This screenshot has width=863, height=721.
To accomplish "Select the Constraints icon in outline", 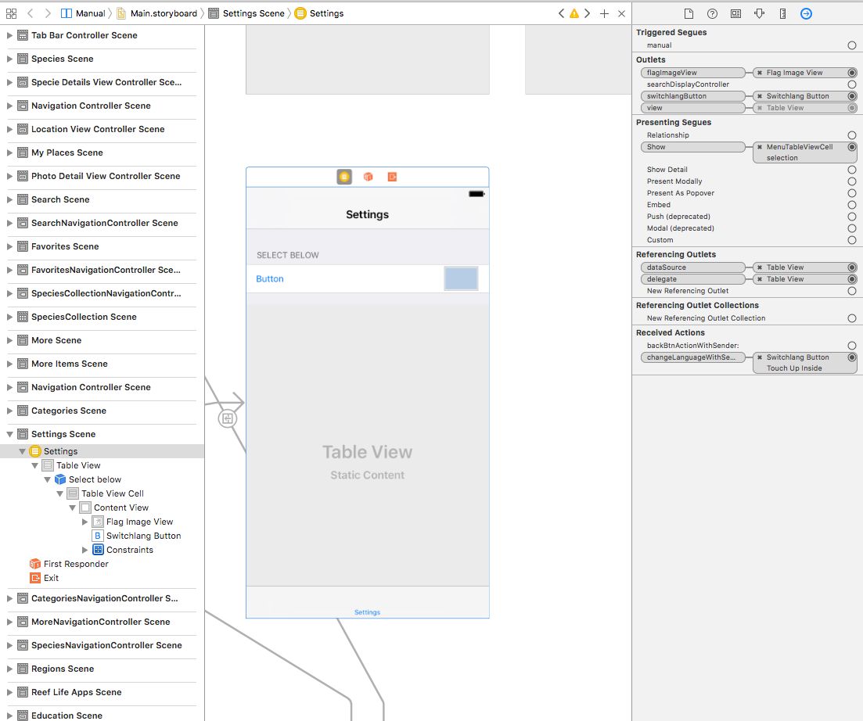I will coord(98,550).
